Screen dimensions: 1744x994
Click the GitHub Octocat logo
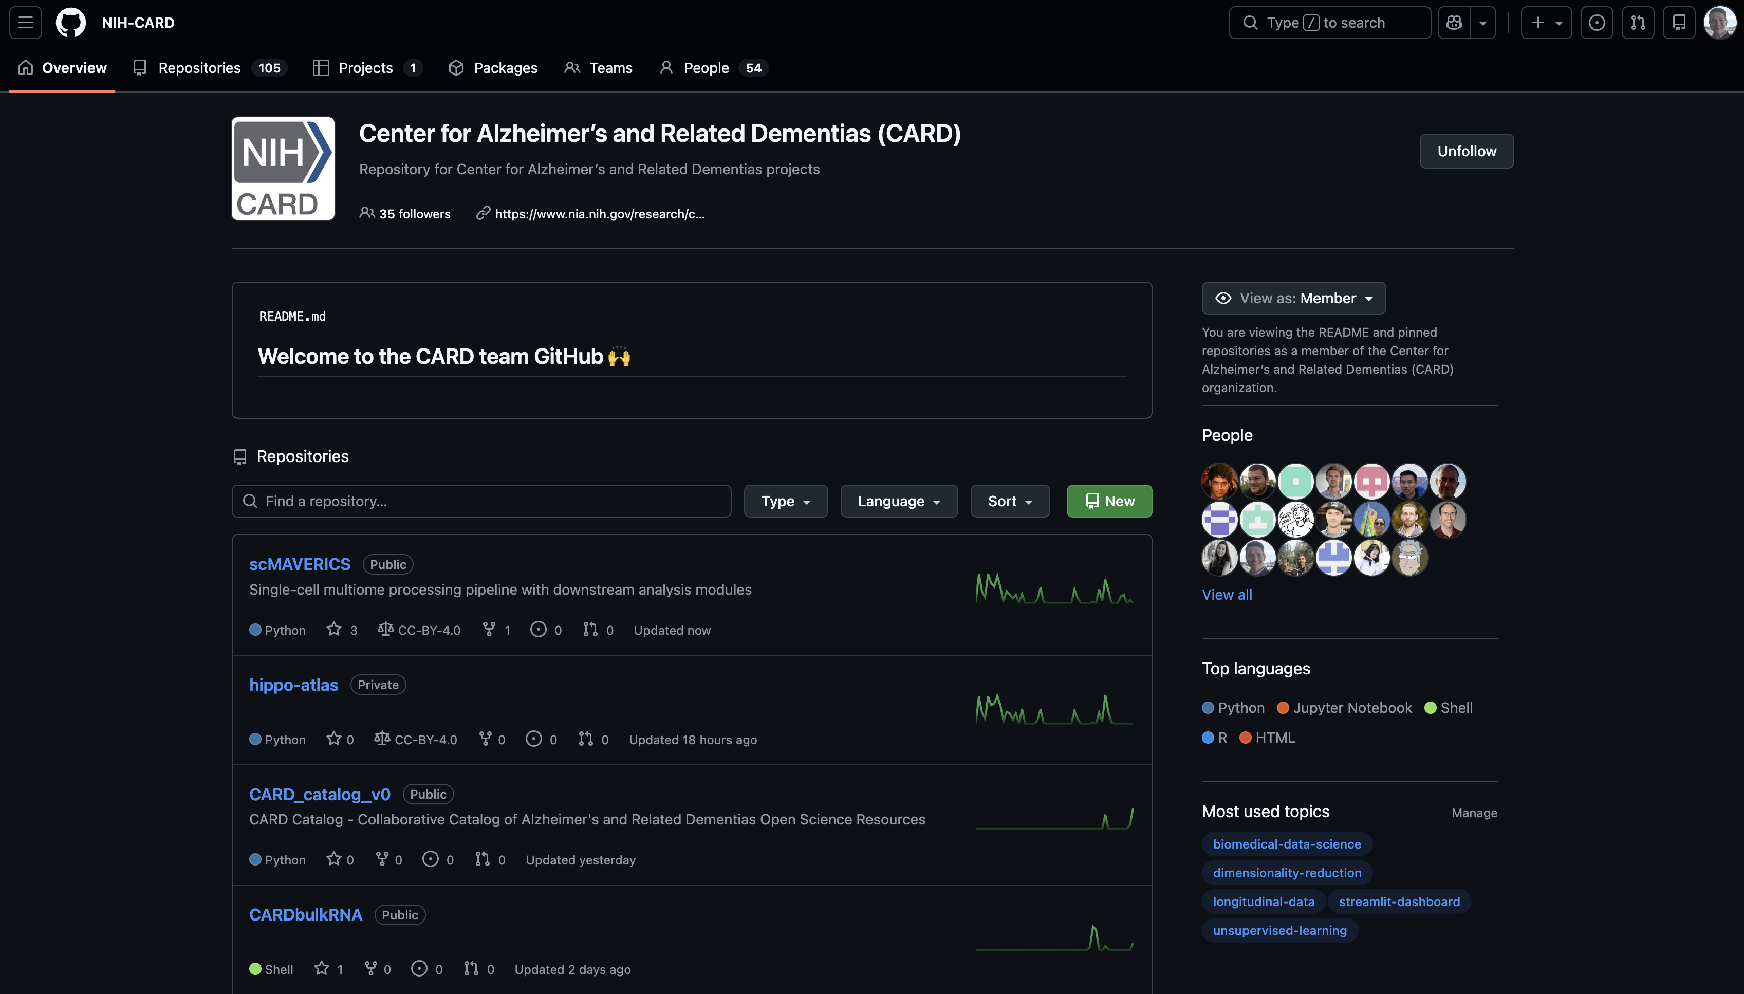coord(71,23)
